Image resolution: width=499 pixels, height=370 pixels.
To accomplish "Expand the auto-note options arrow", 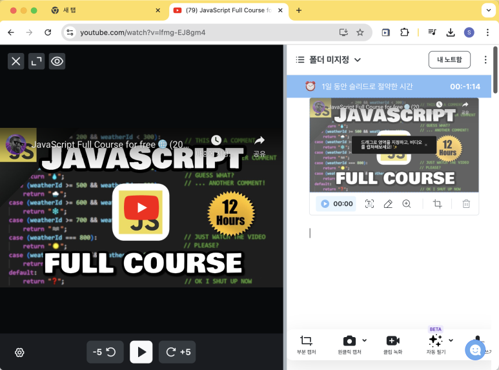I will (x=451, y=340).
